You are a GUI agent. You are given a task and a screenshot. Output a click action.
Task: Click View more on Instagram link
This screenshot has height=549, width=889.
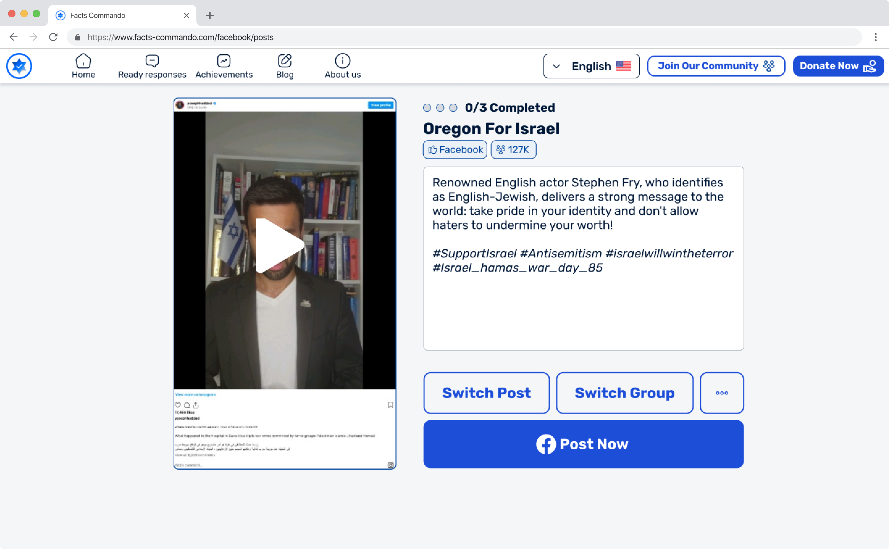pos(195,395)
